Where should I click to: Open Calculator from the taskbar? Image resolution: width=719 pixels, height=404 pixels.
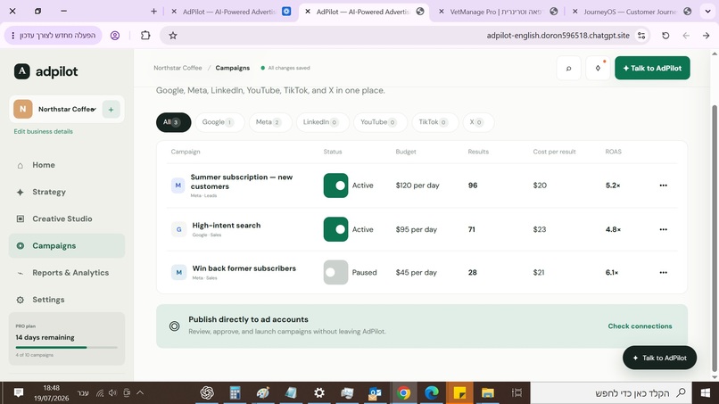[x=236, y=393]
